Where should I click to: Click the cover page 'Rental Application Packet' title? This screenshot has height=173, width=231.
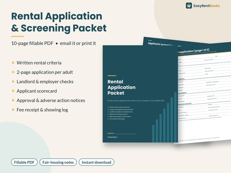pos(121,87)
